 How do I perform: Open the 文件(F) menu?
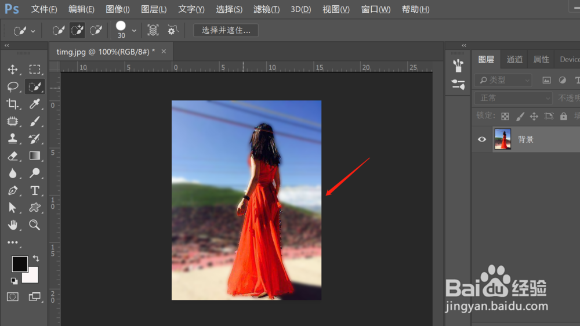pos(44,9)
